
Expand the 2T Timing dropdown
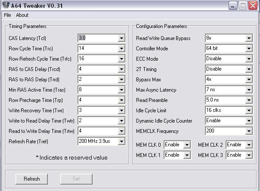[249, 69]
